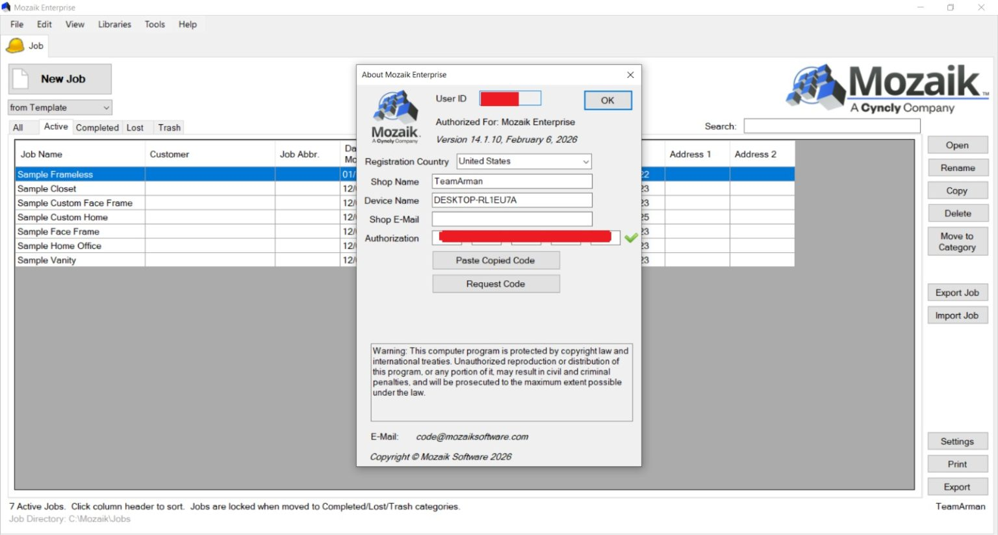The width and height of the screenshot is (998, 535).
Task: Click the New Job document icon
Action: click(21, 79)
